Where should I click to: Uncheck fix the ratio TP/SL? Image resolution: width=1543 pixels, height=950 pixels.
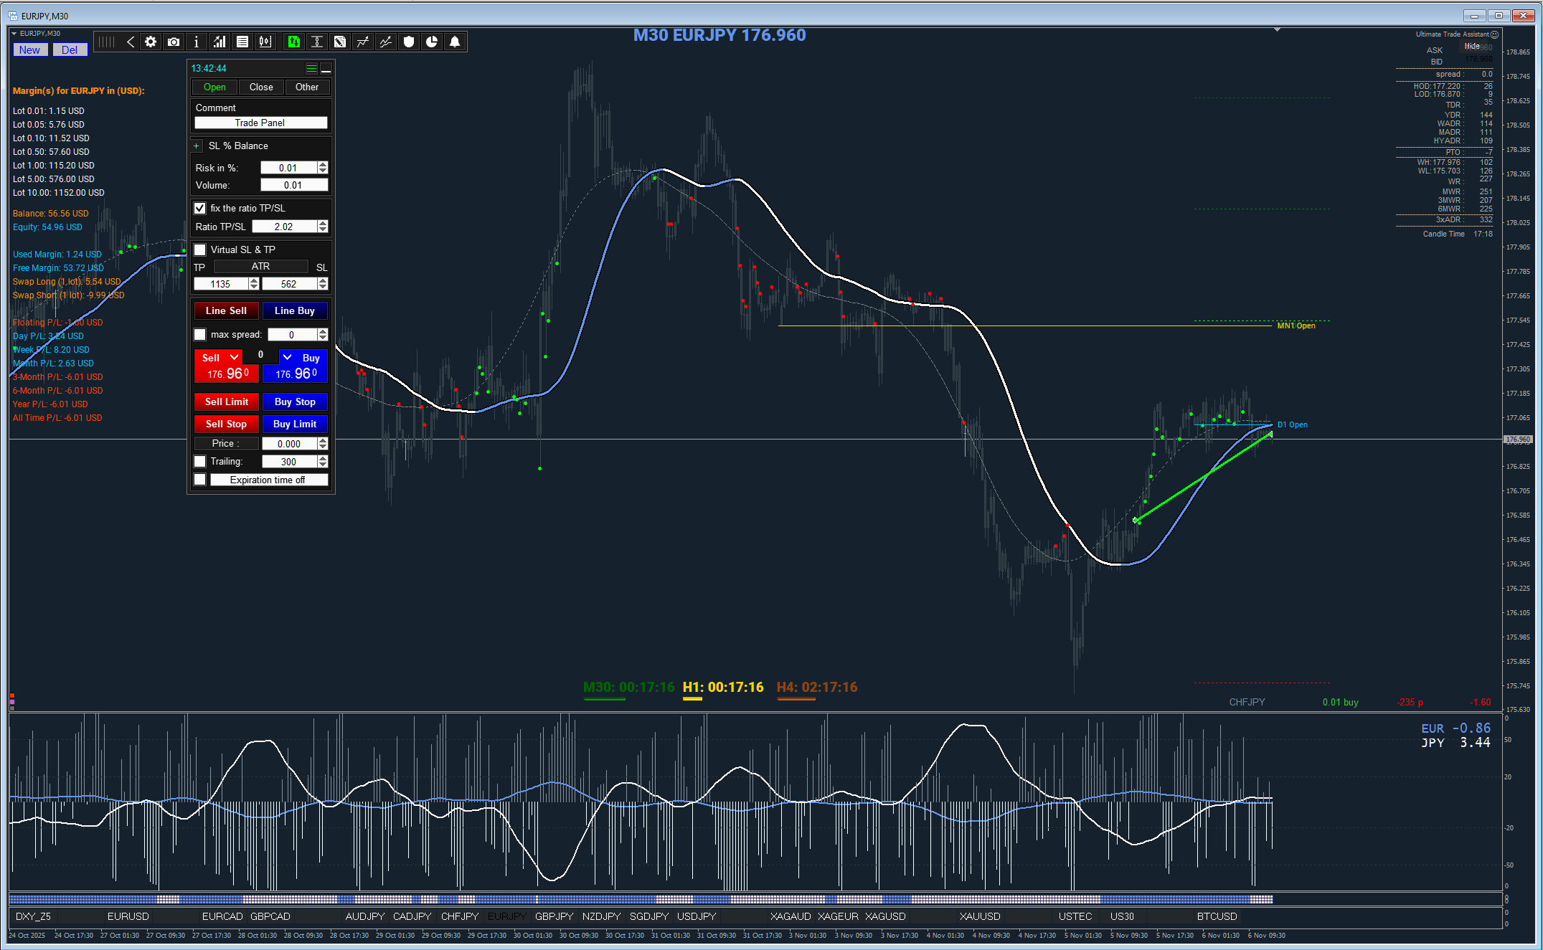[200, 209]
